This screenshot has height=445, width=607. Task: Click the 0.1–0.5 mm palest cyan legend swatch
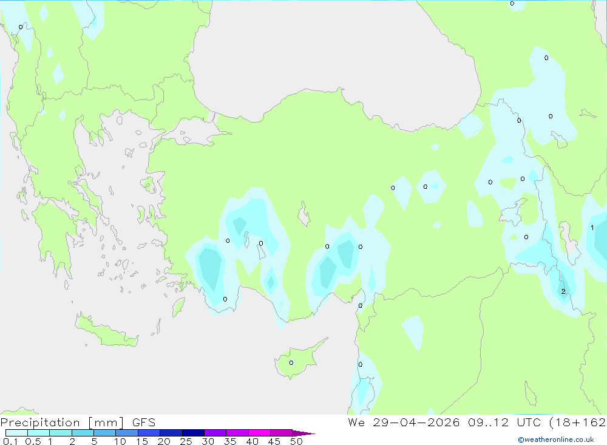(16, 433)
